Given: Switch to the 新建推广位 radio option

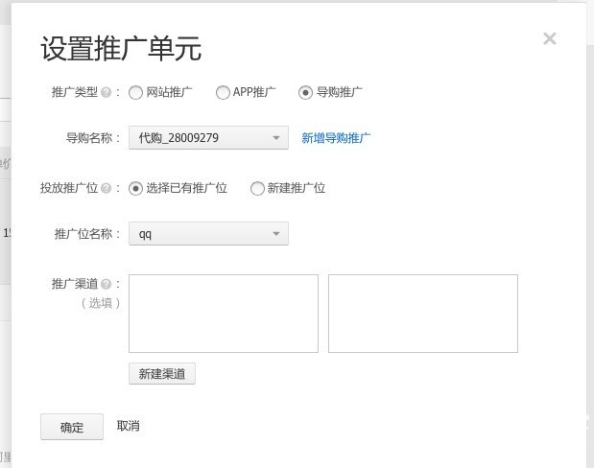Looking at the screenshot, I should coord(257,189).
